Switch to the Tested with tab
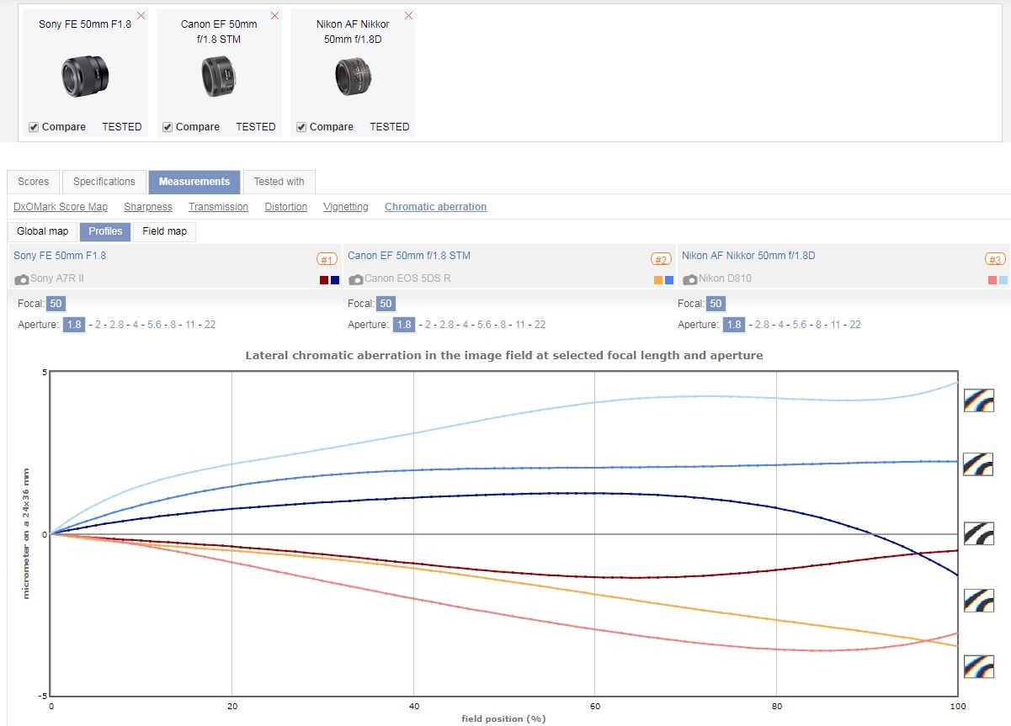1011x726 pixels. [x=279, y=182]
